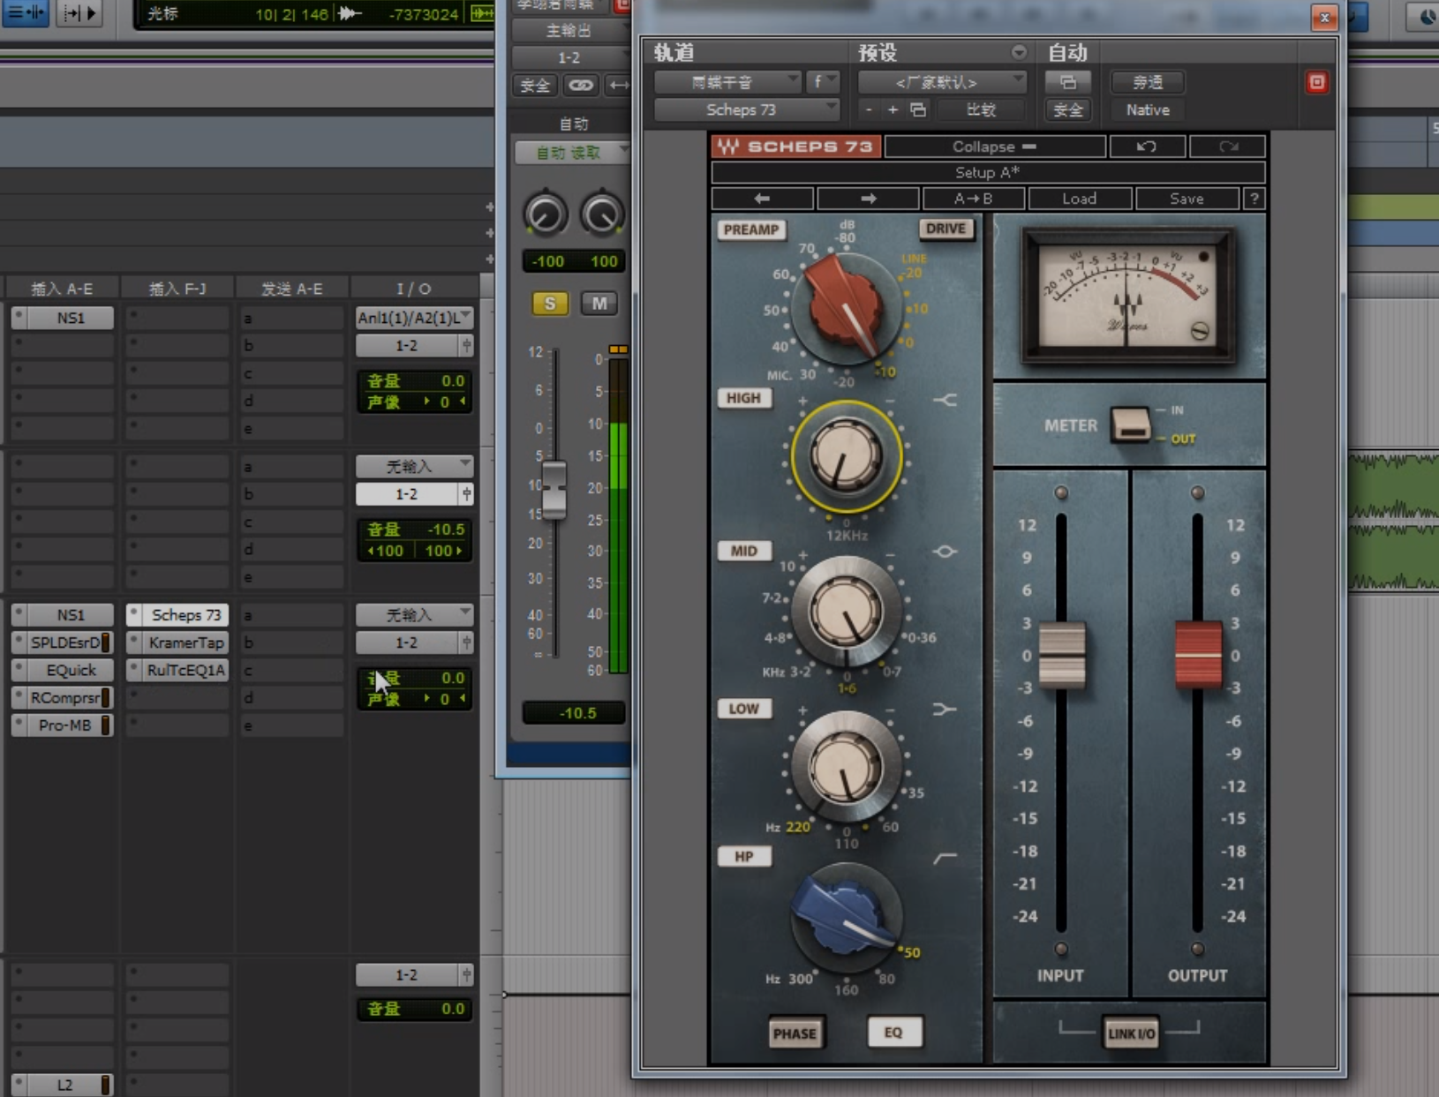Viewport: 1439px width, 1097px height.
Task: Click the red OUTPUT fader handle
Action: click(1197, 654)
